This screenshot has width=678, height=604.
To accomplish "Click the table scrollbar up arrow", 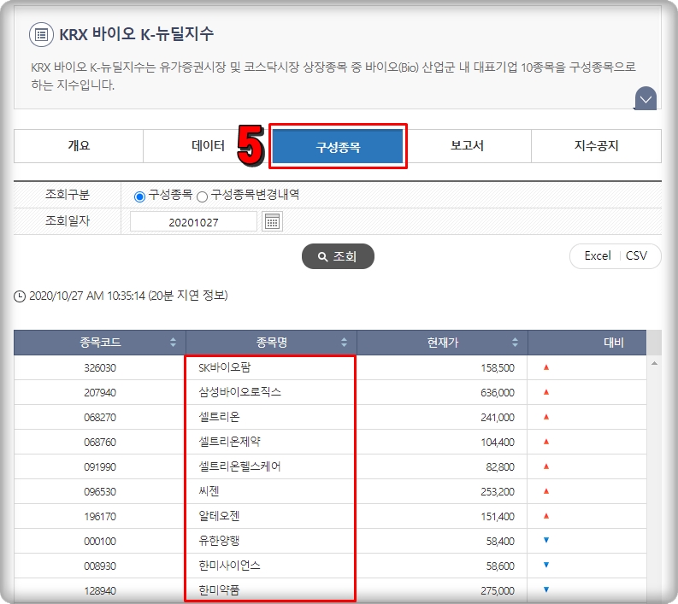I will point(654,363).
